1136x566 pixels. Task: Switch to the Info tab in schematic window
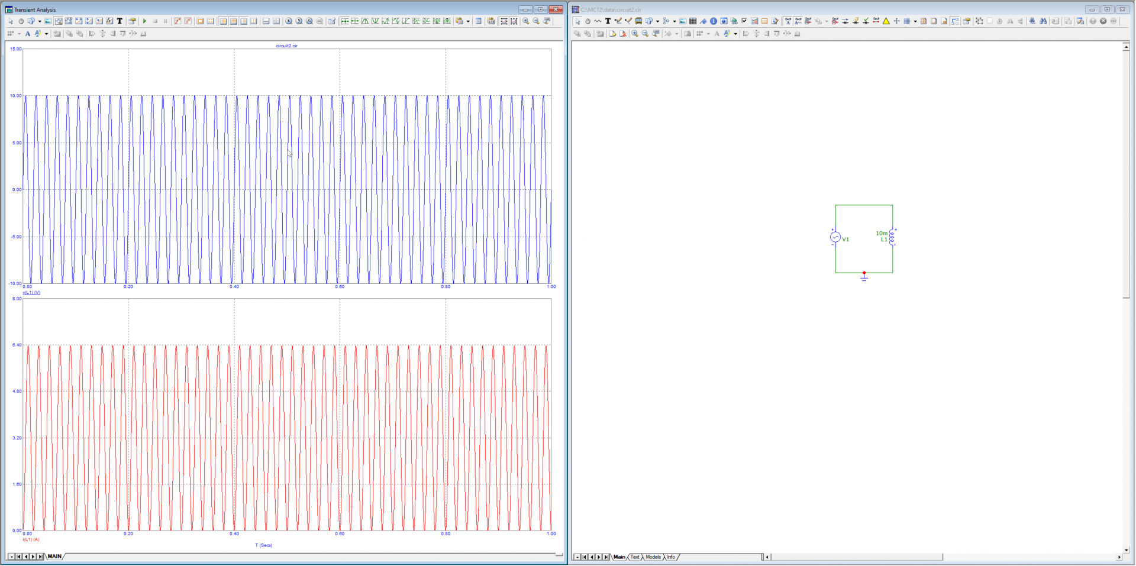[x=671, y=557]
